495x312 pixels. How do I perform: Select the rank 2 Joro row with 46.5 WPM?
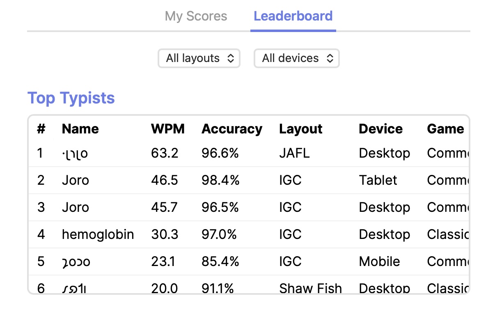click(249, 180)
